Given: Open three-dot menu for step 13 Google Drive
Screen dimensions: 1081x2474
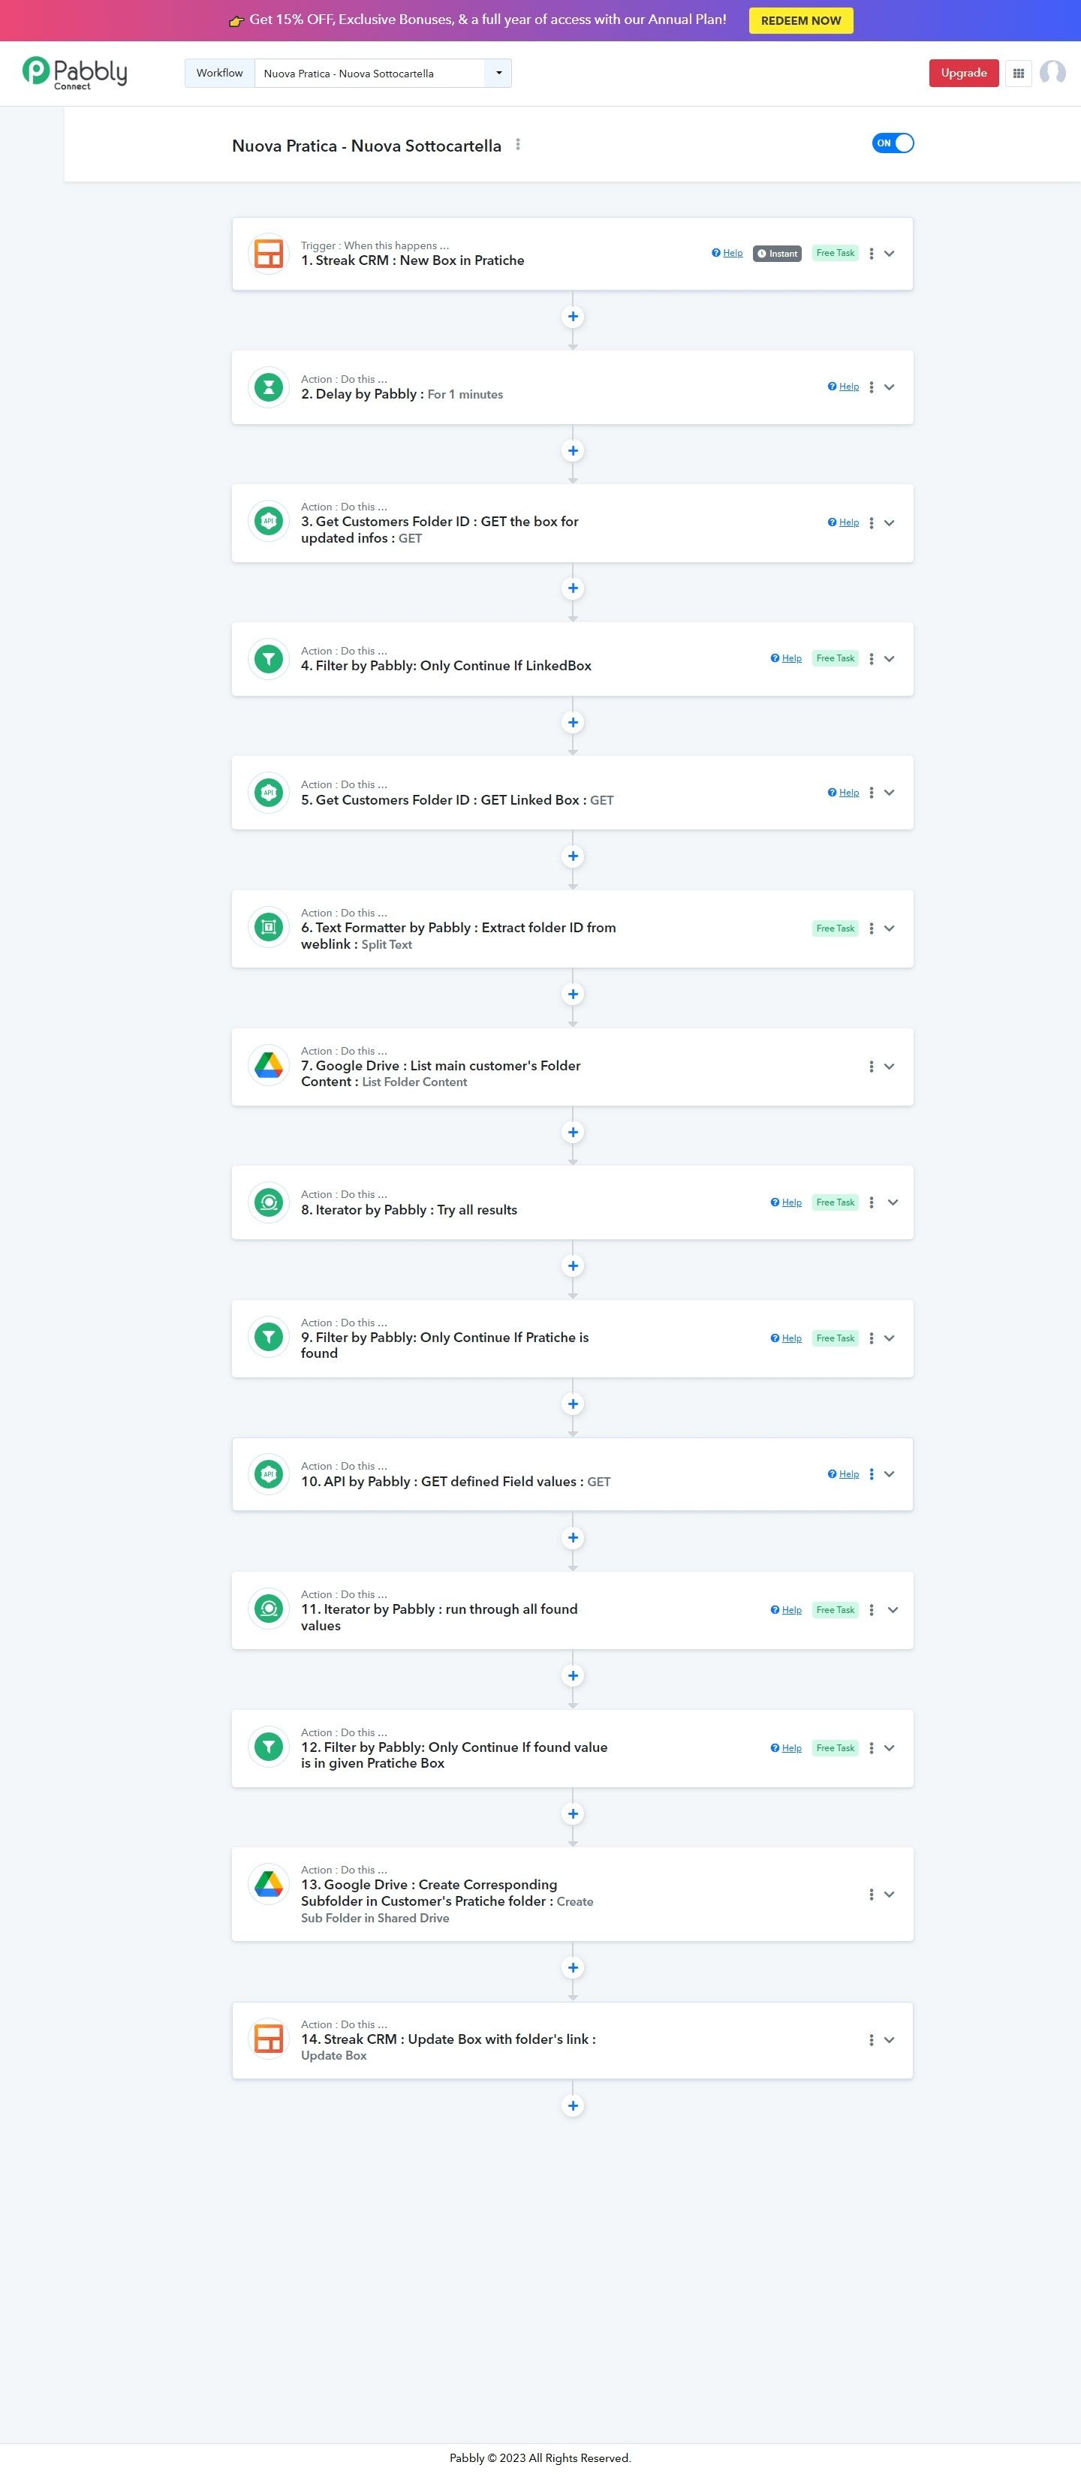Looking at the screenshot, I should click(x=872, y=1895).
